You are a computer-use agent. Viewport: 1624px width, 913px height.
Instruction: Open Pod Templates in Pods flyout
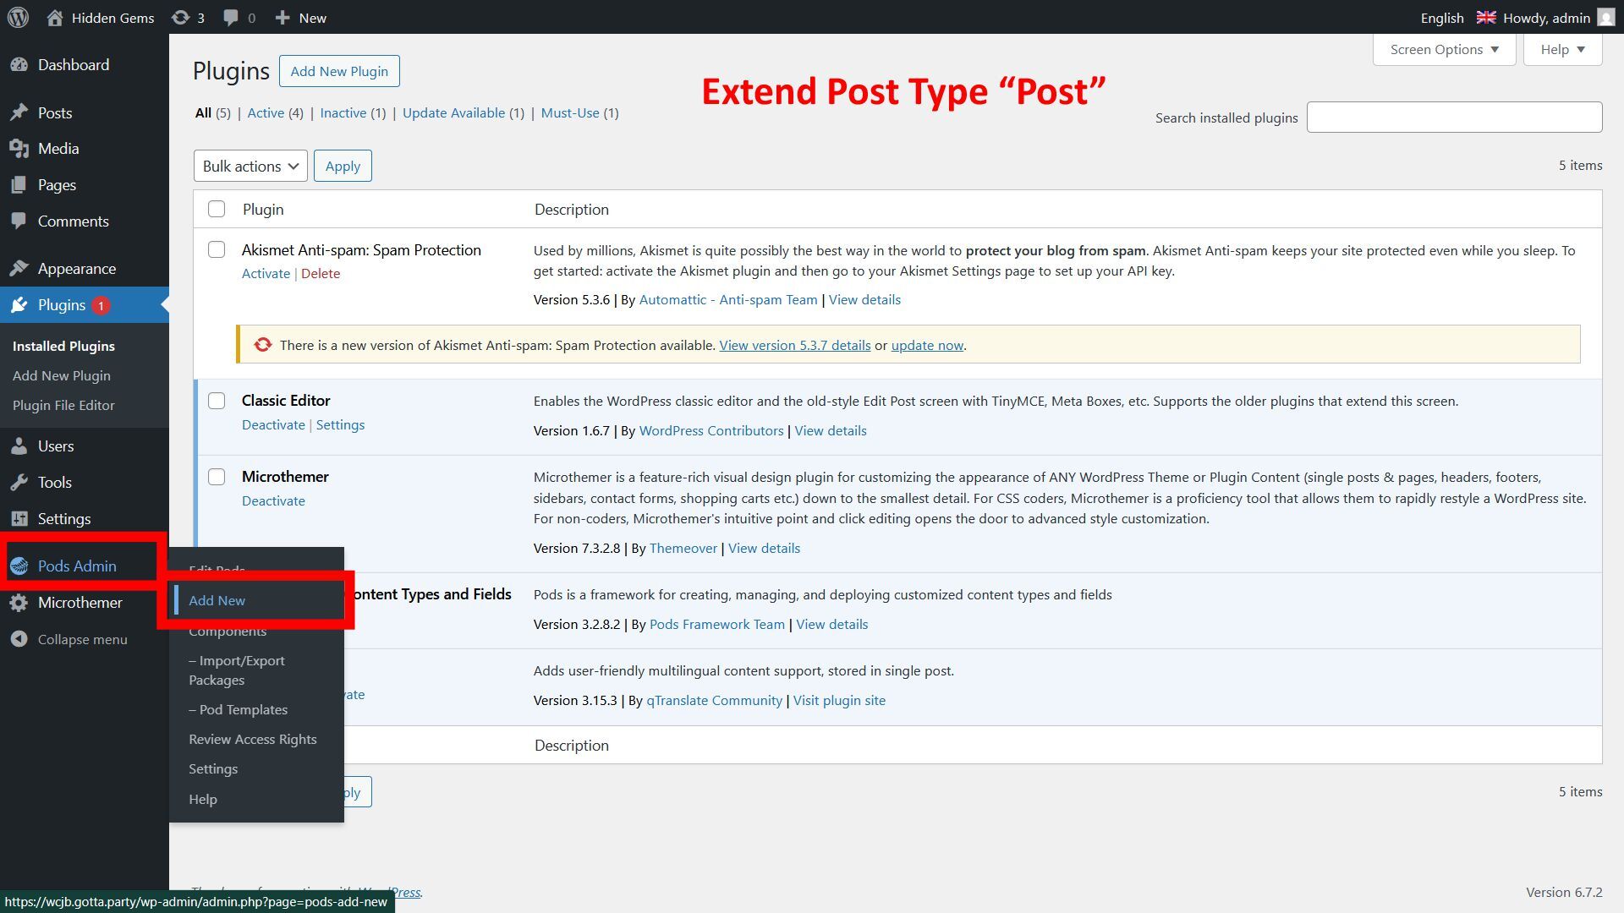(238, 709)
